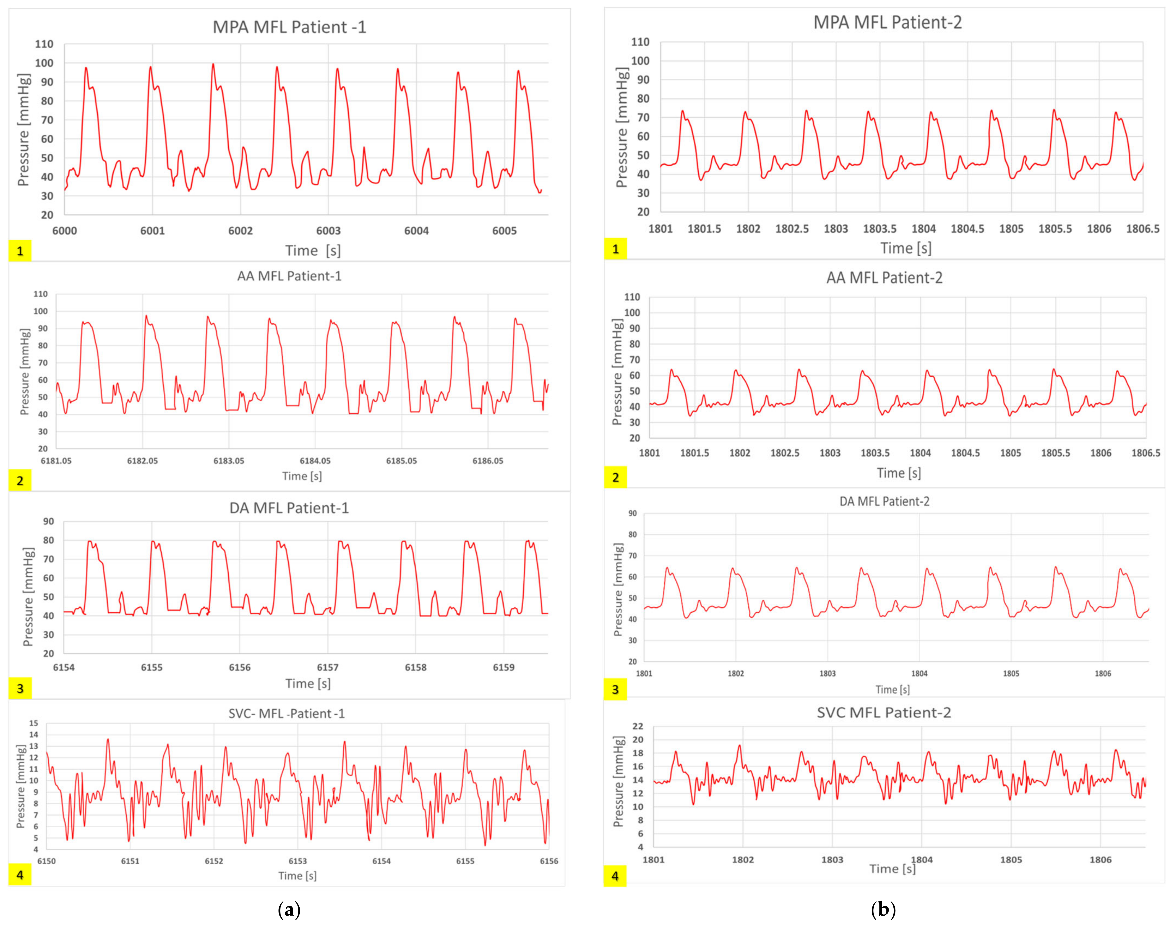Select the AA MFL Patient-2 chart title
The height and width of the screenshot is (935, 1173).
pos(884,278)
